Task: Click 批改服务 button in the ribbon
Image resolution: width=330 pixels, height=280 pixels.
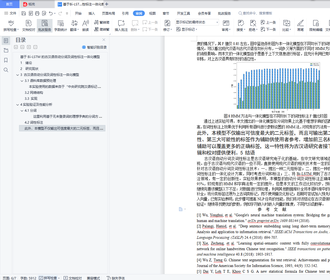Action: 45,26
